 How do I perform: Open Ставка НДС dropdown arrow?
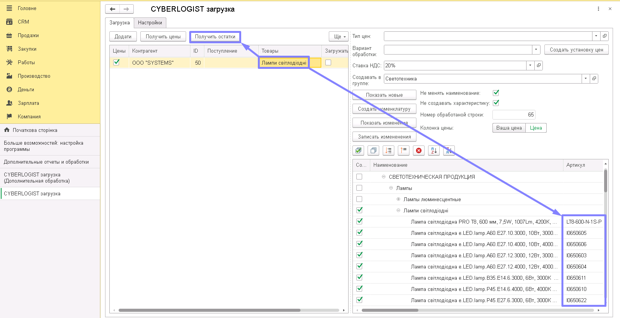tap(530, 65)
